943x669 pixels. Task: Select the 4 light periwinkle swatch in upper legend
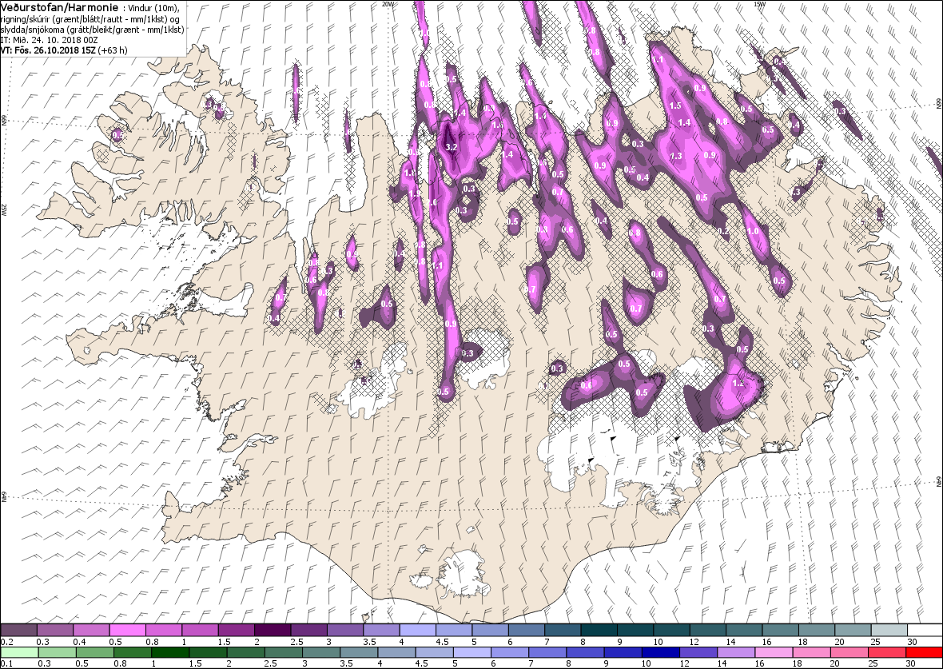417,631
